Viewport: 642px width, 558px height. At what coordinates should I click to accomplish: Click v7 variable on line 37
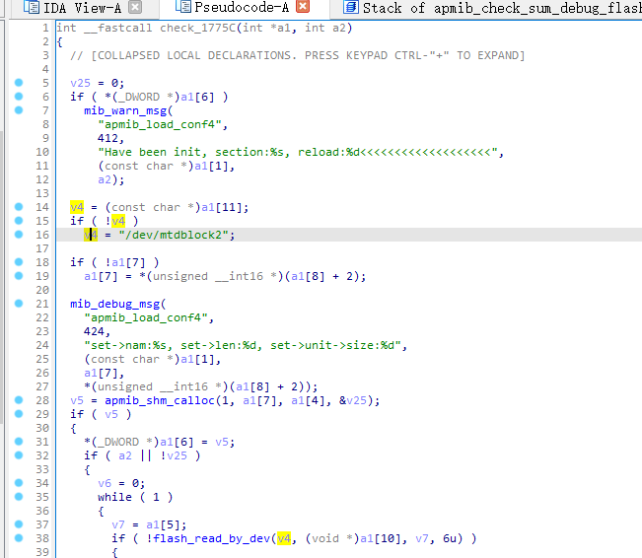tap(118, 524)
